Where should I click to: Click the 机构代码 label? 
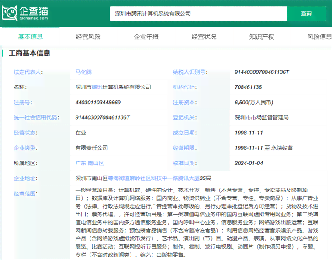pyautogui.click(x=184, y=87)
